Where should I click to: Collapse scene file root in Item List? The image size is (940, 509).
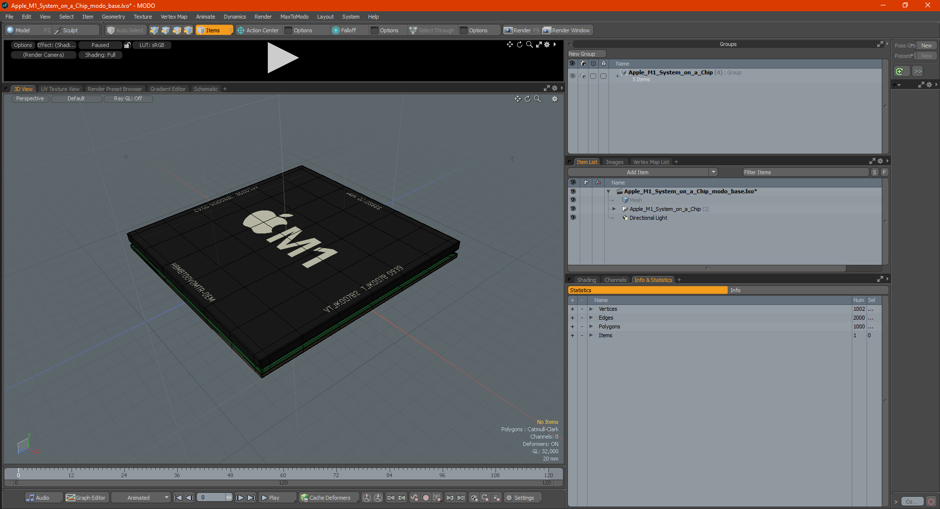click(x=609, y=191)
